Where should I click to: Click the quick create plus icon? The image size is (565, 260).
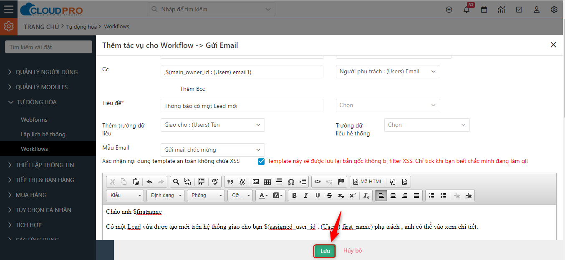[449, 10]
